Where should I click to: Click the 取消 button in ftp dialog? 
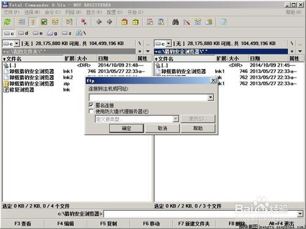click(162, 128)
